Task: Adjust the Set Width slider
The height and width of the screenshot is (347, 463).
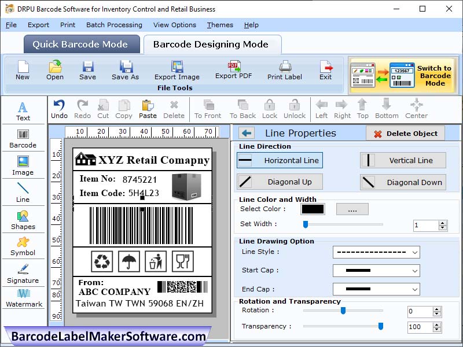Action: pos(306,224)
